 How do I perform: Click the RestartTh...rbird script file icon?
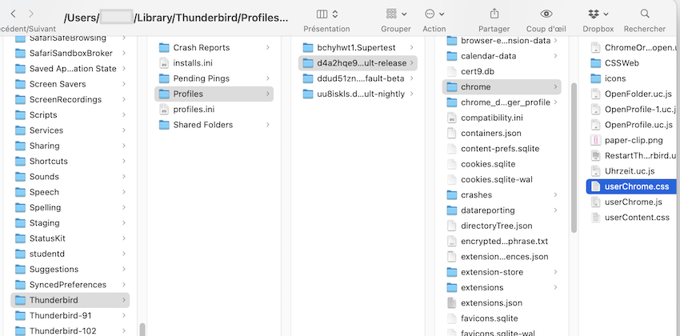[x=595, y=155]
